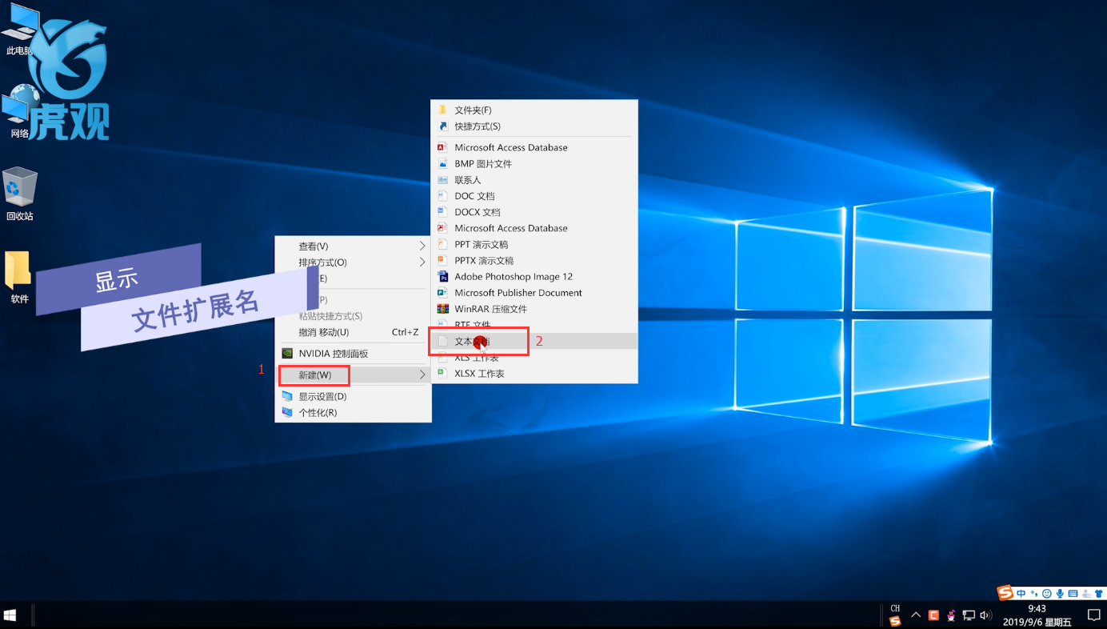Show hidden tray icons chevron
This screenshot has width=1107, height=629.
tap(916, 615)
